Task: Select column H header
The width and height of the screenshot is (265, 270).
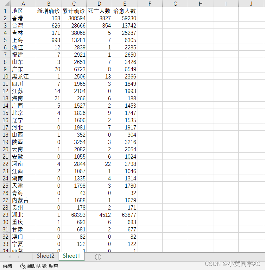Action: 200,3
